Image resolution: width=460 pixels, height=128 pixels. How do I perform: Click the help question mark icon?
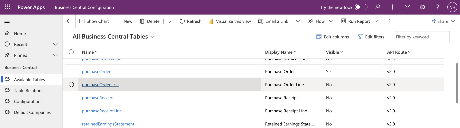(x=437, y=7)
